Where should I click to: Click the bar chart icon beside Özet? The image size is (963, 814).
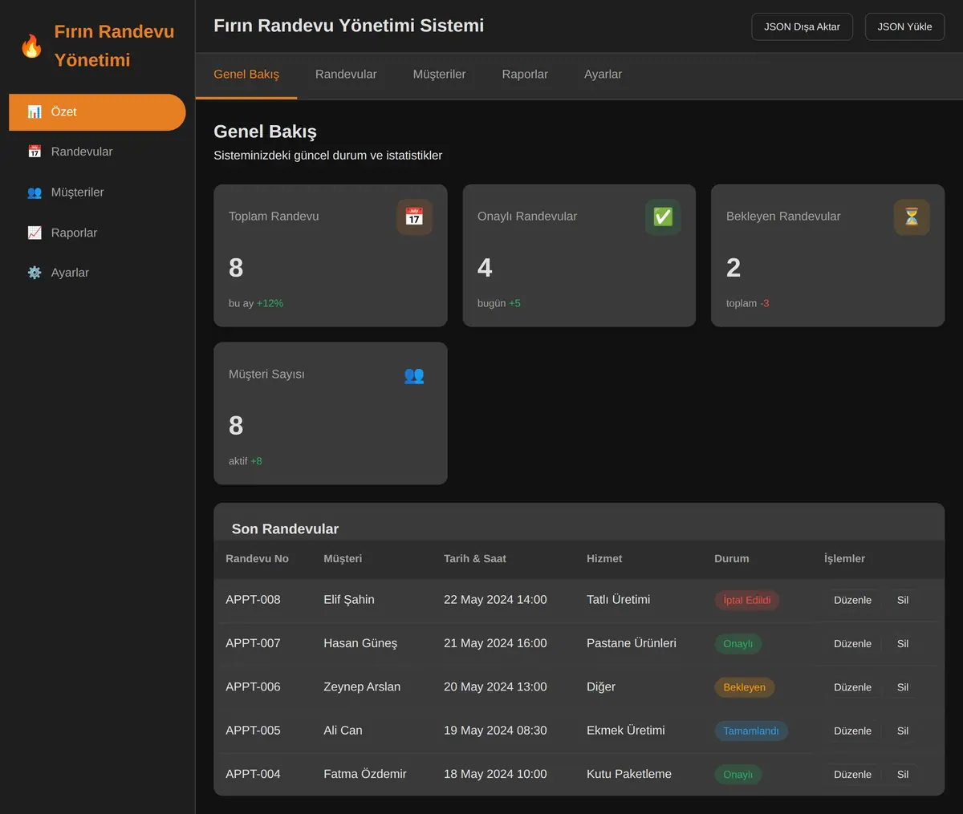[x=35, y=111]
